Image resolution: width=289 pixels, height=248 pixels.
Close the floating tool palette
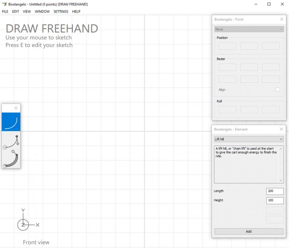tap(16, 108)
